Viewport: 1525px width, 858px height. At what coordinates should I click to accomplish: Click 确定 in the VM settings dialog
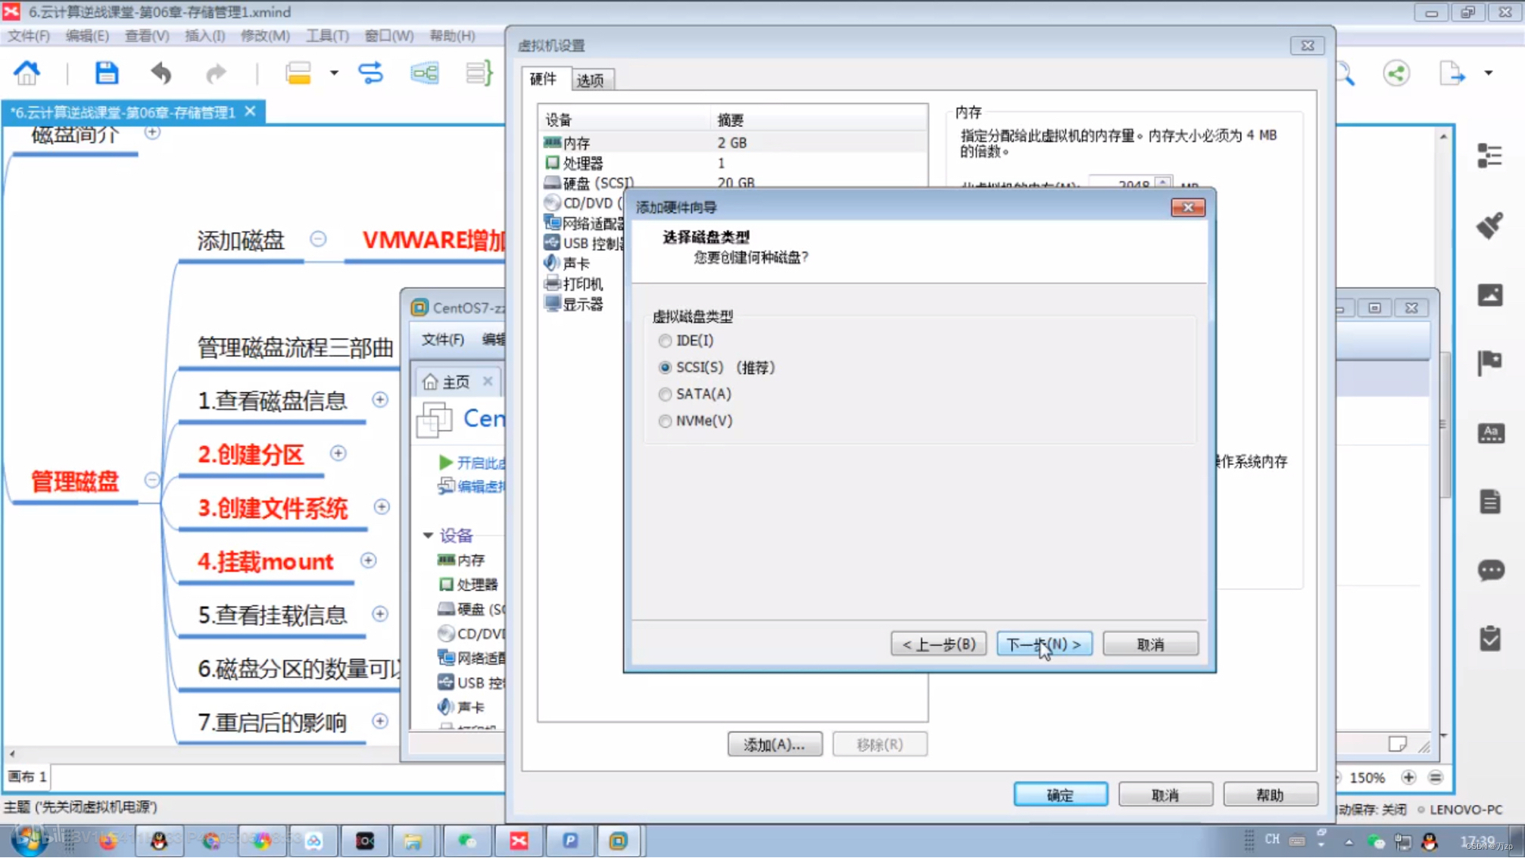[1060, 795]
